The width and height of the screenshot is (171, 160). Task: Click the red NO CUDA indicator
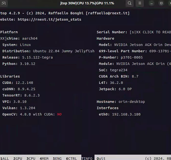point(59,114)
